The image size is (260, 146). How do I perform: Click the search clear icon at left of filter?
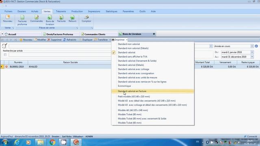4,46
